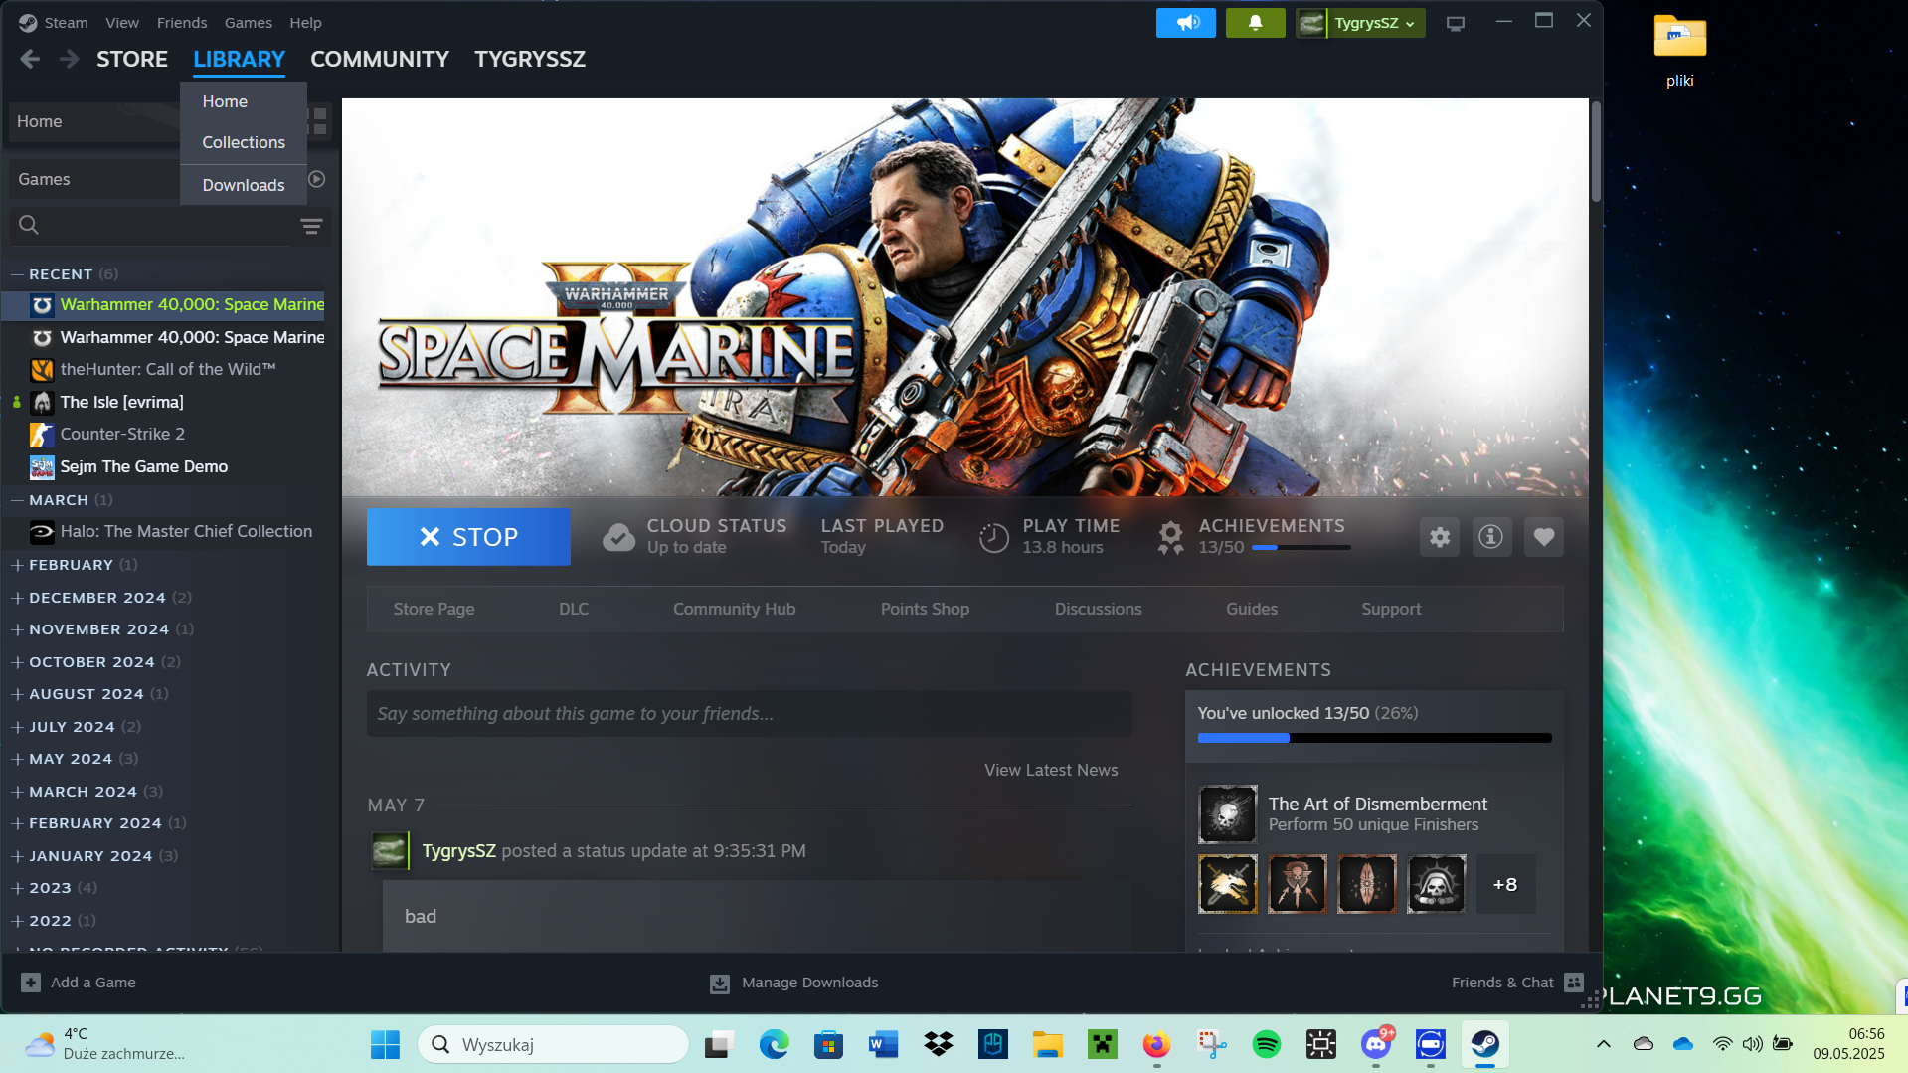
Task: Select Collections in Library dropdown
Action: [x=244, y=142]
